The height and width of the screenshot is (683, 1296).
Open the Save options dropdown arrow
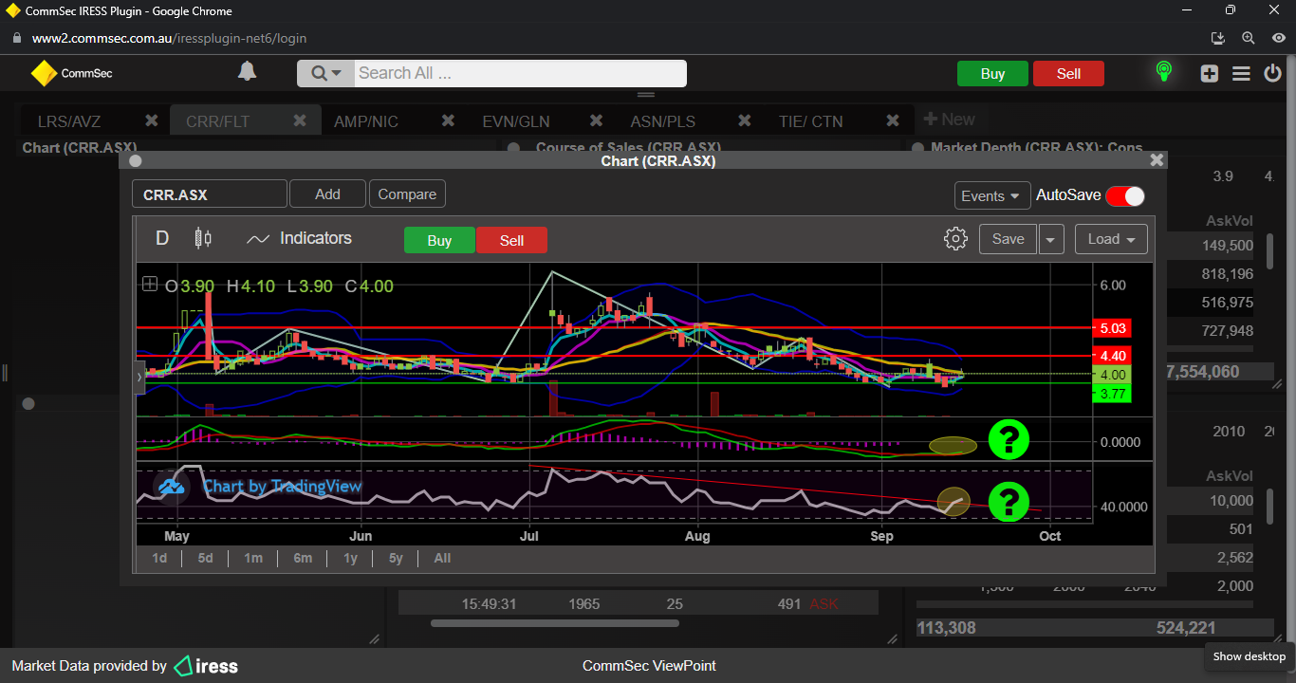pyautogui.click(x=1050, y=239)
